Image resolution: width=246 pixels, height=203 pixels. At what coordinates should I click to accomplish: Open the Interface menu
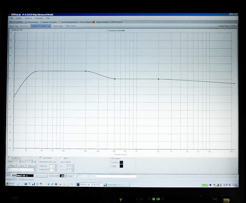[28, 18]
